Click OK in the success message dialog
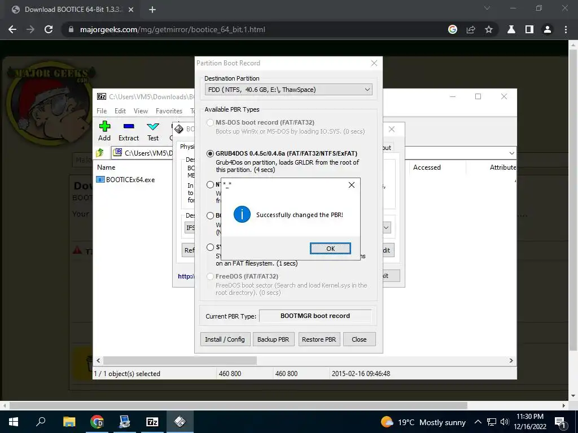This screenshot has height=433, width=578. pyautogui.click(x=330, y=249)
